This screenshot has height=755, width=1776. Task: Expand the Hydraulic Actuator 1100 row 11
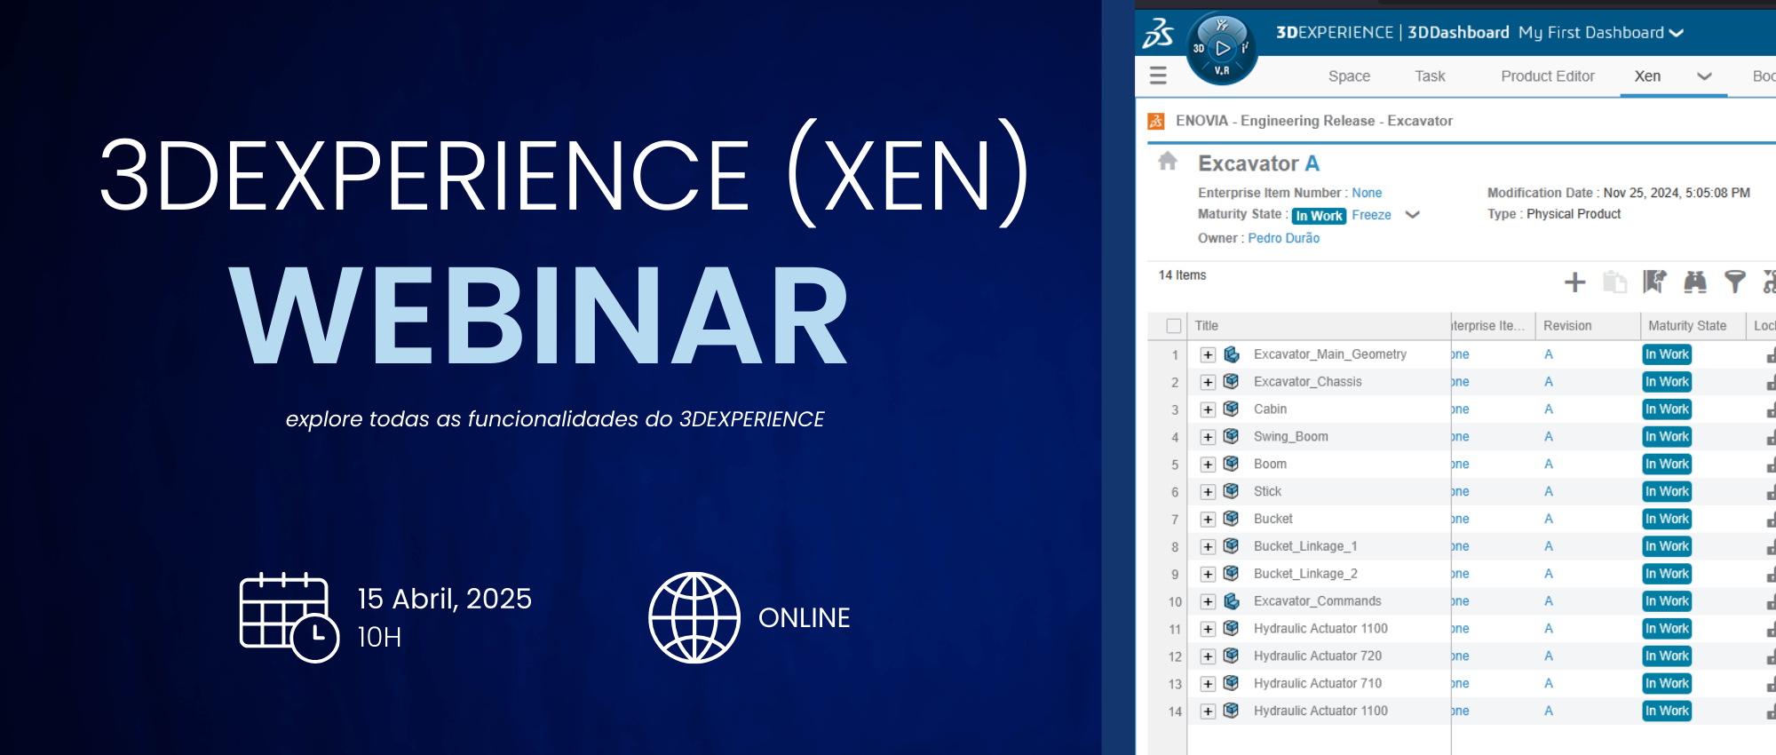click(1208, 630)
